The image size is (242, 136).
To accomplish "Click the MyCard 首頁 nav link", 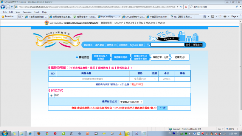I will (137, 45).
